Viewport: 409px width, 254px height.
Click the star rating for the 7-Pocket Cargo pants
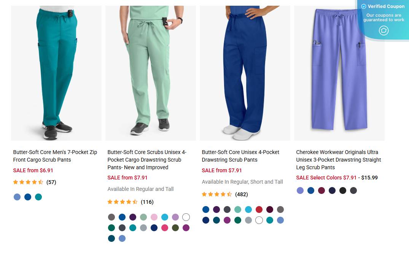point(28,182)
